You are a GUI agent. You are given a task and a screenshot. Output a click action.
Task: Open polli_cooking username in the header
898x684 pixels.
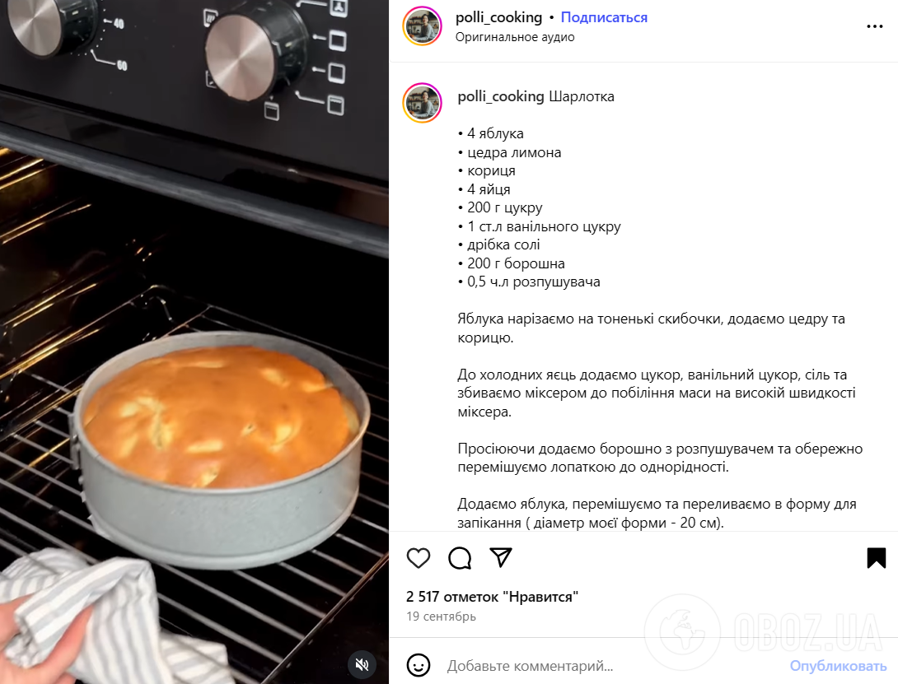(498, 17)
